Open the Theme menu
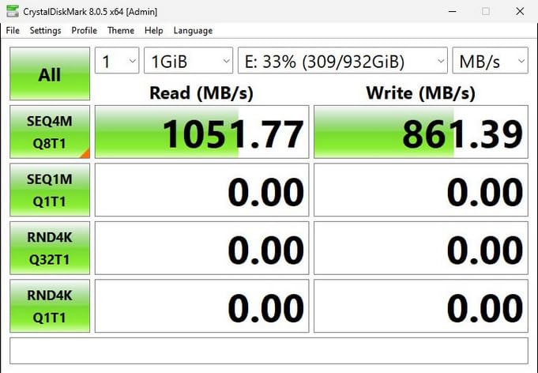 (120, 31)
